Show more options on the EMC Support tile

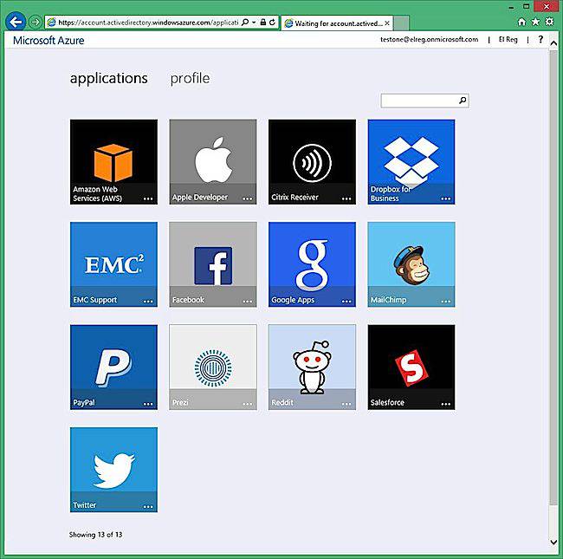click(x=148, y=301)
